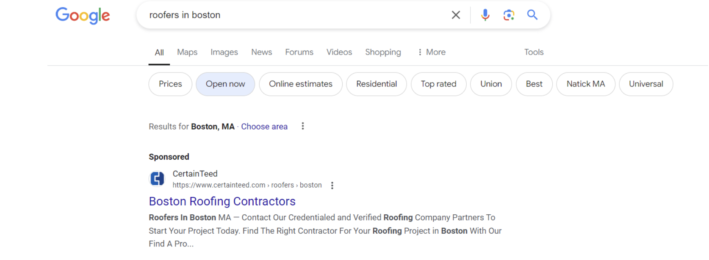Clear the search box text

(x=456, y=15)
